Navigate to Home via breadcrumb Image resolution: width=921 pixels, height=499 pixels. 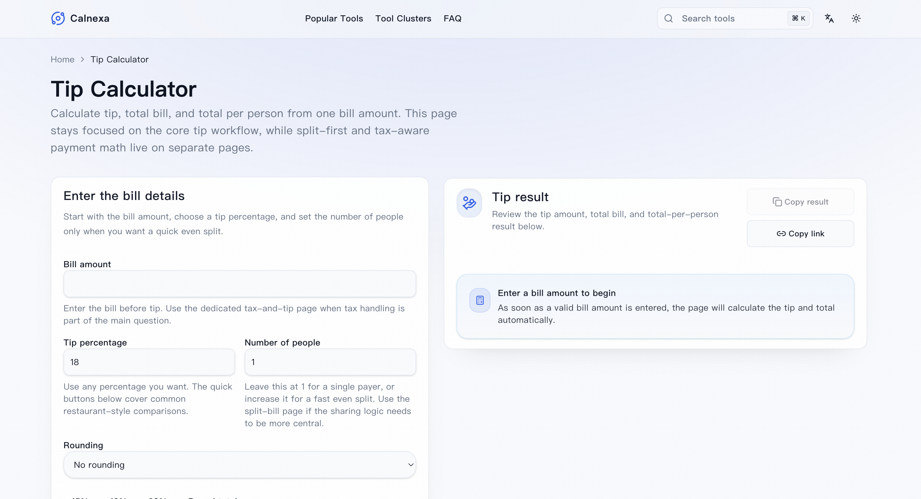(63, 59)
